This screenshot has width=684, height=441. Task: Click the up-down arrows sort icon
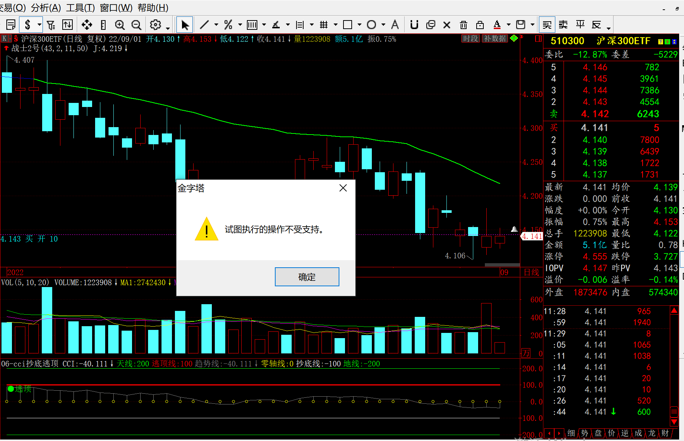pyautogui.click(x=68, y=25)
